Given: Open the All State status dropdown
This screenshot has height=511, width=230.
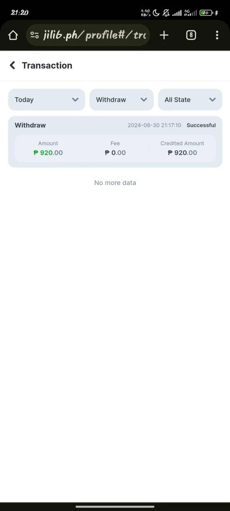Looking at the screenshot, I should tap(190, 99).
